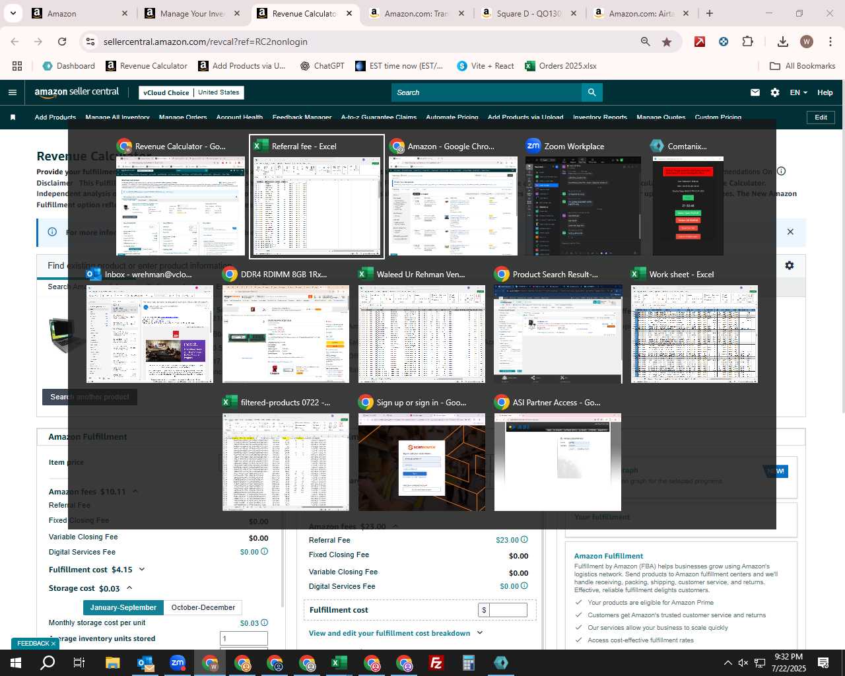Viewport: 845px width, 676px height.
Task: Select Comtanix window thumbnail in task switcher
Action: click(x=688, y=197)
